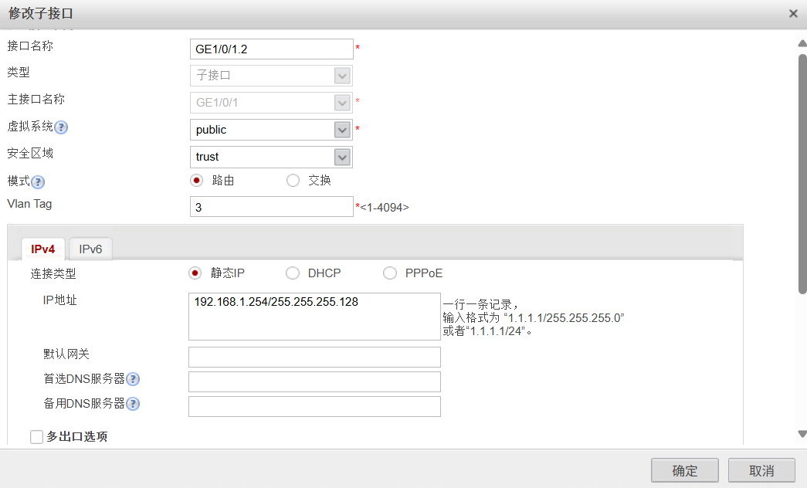This screenshot has height=488, width=807.
Task: Click the 默认网关 input field
Action: pos(314,358)
